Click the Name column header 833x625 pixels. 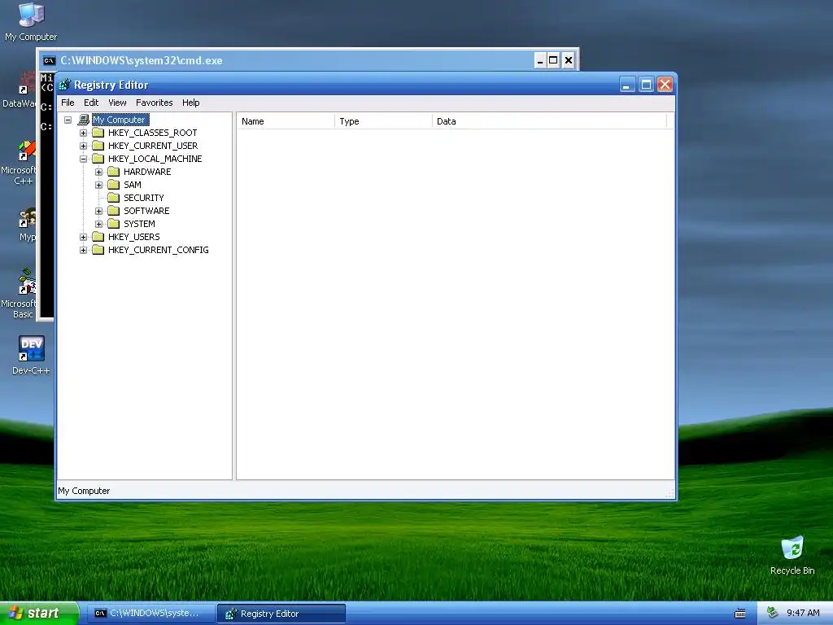286,121
